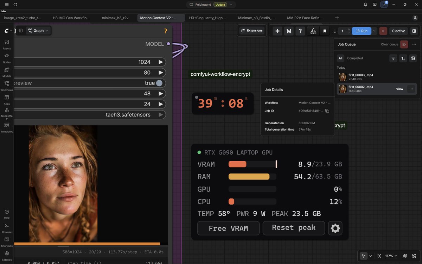This screenshot has width=422, height=264.
Task: Switch to MM R2V Face Refin tab
Action: point(305,18)
